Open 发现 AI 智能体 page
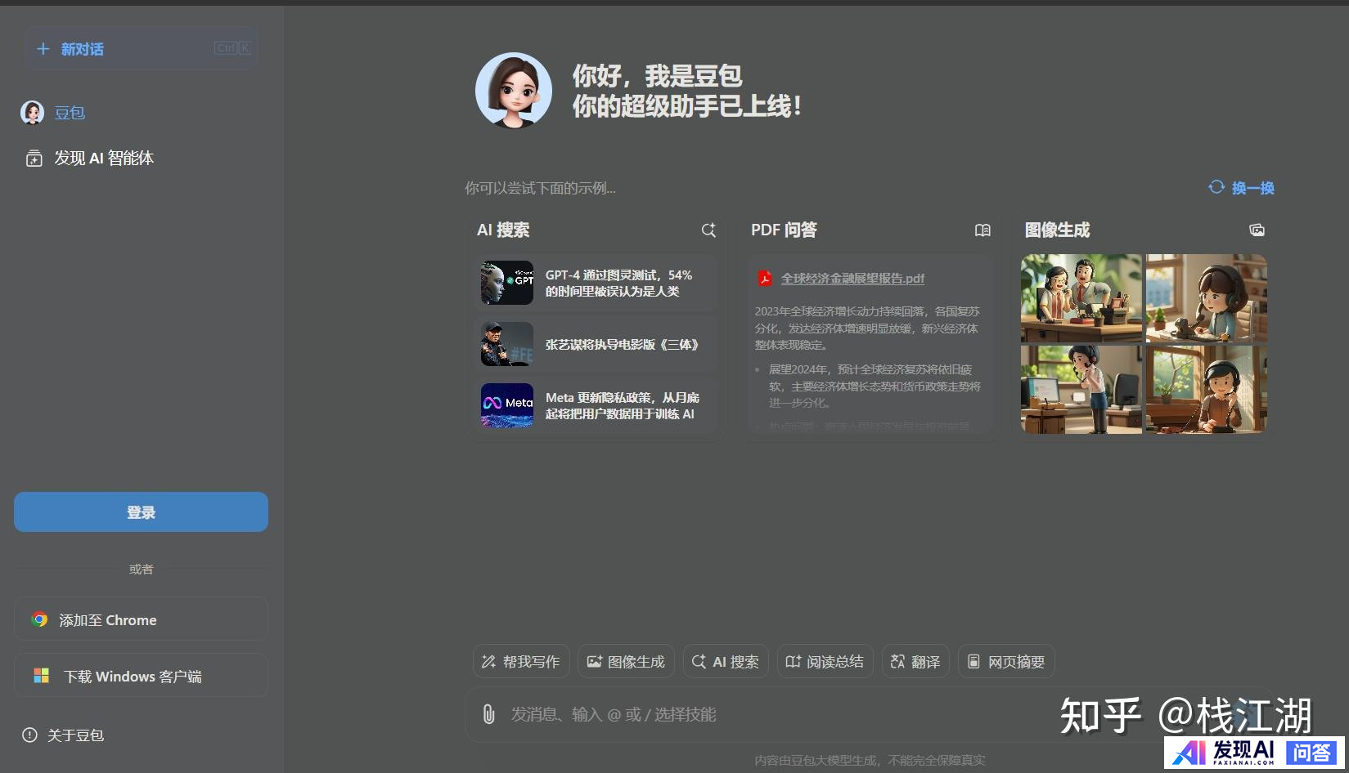The width and height of the screenshot is (1349, 773). [104, 158]
